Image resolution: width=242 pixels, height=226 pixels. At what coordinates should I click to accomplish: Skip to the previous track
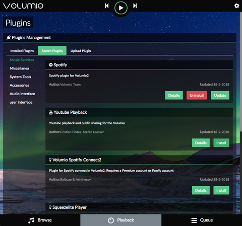tap(107, 6)
